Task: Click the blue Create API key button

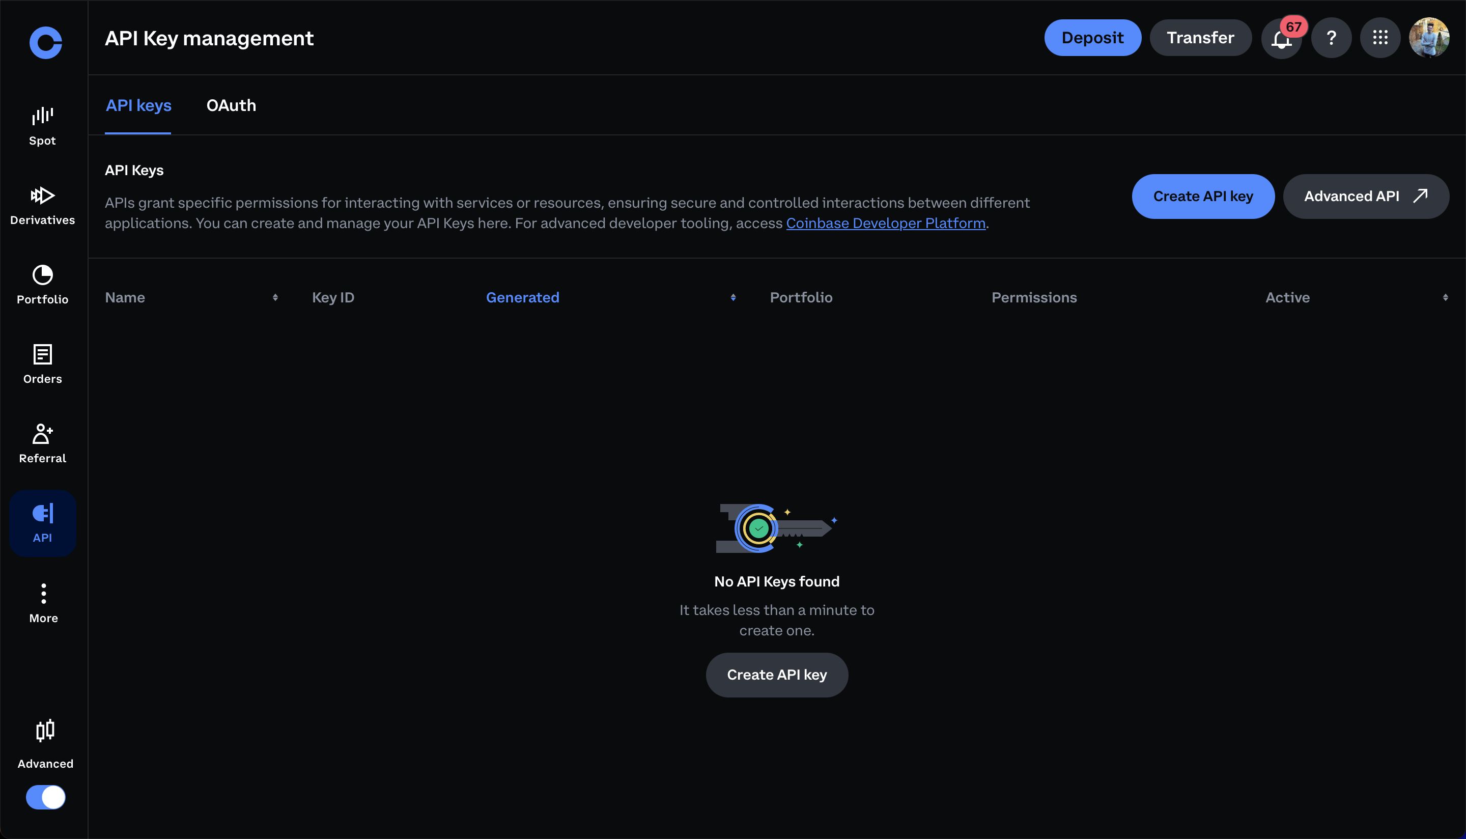Action: (1203, 197)
